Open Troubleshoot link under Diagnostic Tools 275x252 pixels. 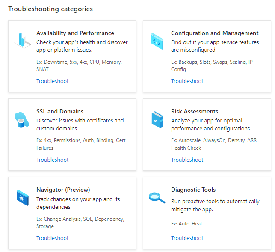pyautogui.click(x=187, y=238)
